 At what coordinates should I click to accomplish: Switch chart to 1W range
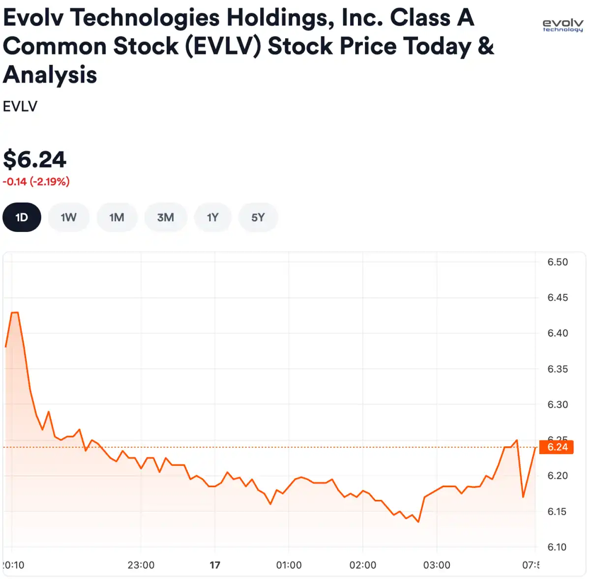[x=68, y=217]
